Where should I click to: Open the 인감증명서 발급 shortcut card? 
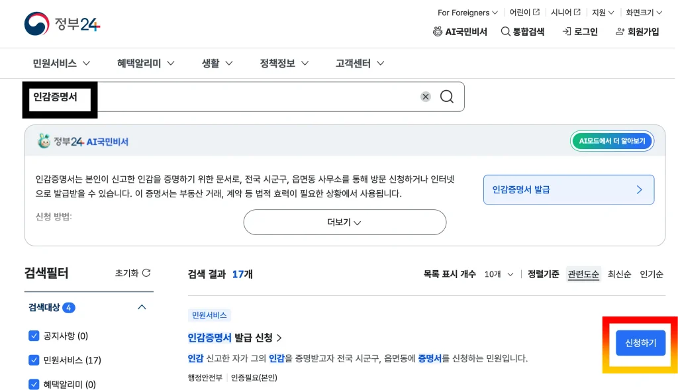[x=569, y=189]
